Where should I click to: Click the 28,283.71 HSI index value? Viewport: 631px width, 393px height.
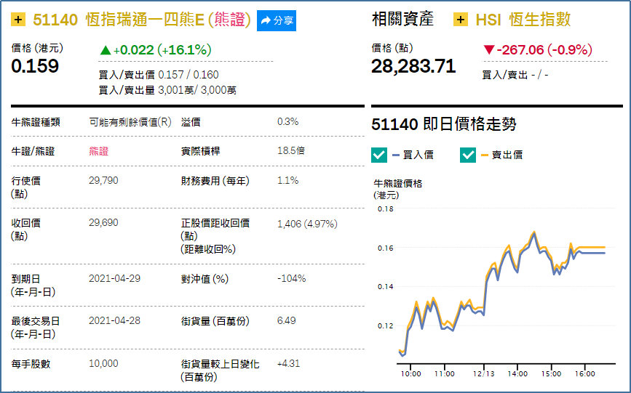pos(413,66)
